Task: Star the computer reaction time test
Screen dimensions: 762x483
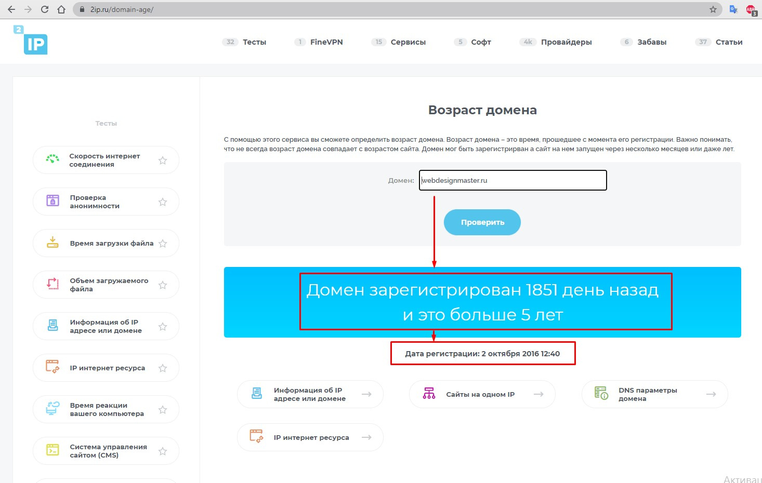Action: pos(163,410)
